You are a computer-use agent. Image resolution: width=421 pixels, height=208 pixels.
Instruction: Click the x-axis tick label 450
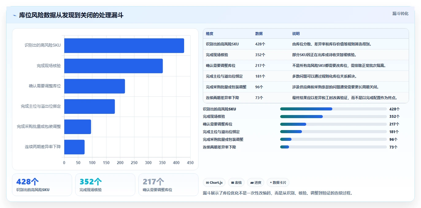[190, 163]
